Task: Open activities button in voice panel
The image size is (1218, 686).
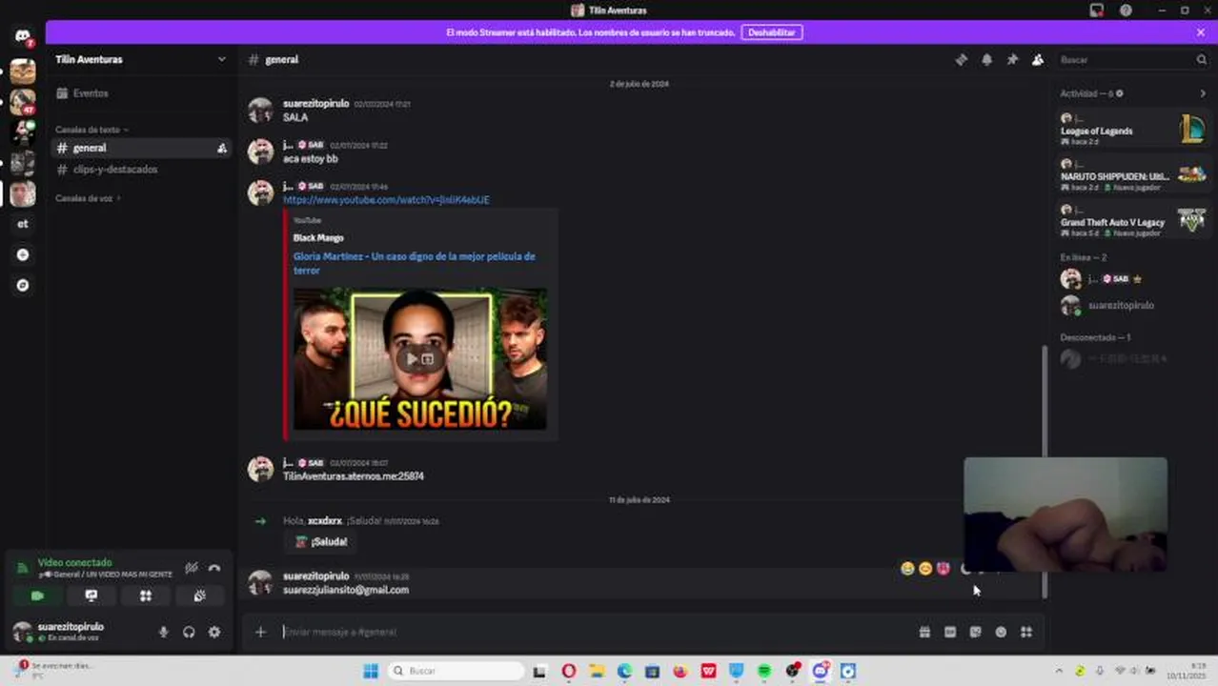Action: click(x=146, y=595)
